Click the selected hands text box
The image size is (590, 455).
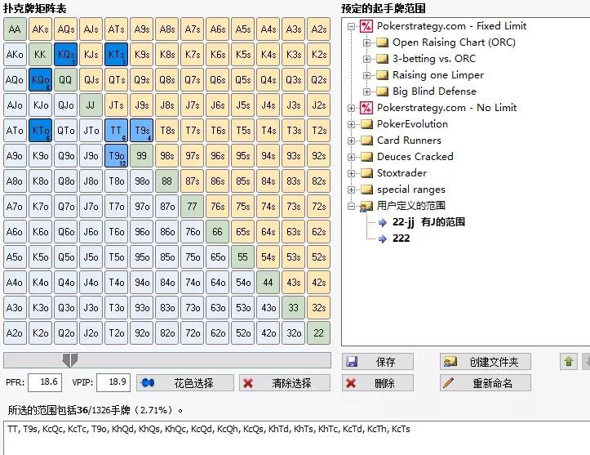(297, 438)
